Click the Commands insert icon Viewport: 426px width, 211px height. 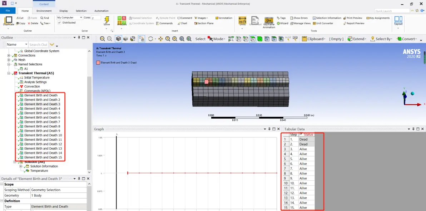158,23
